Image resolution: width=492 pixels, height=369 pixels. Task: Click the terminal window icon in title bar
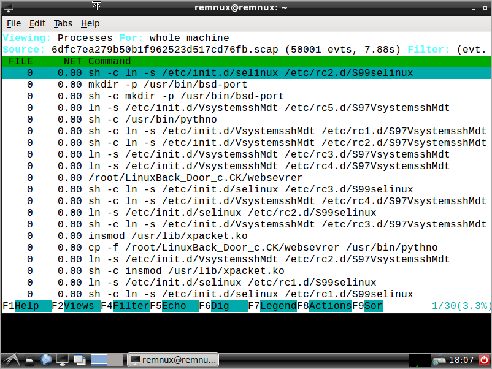(x=8, y=8)
